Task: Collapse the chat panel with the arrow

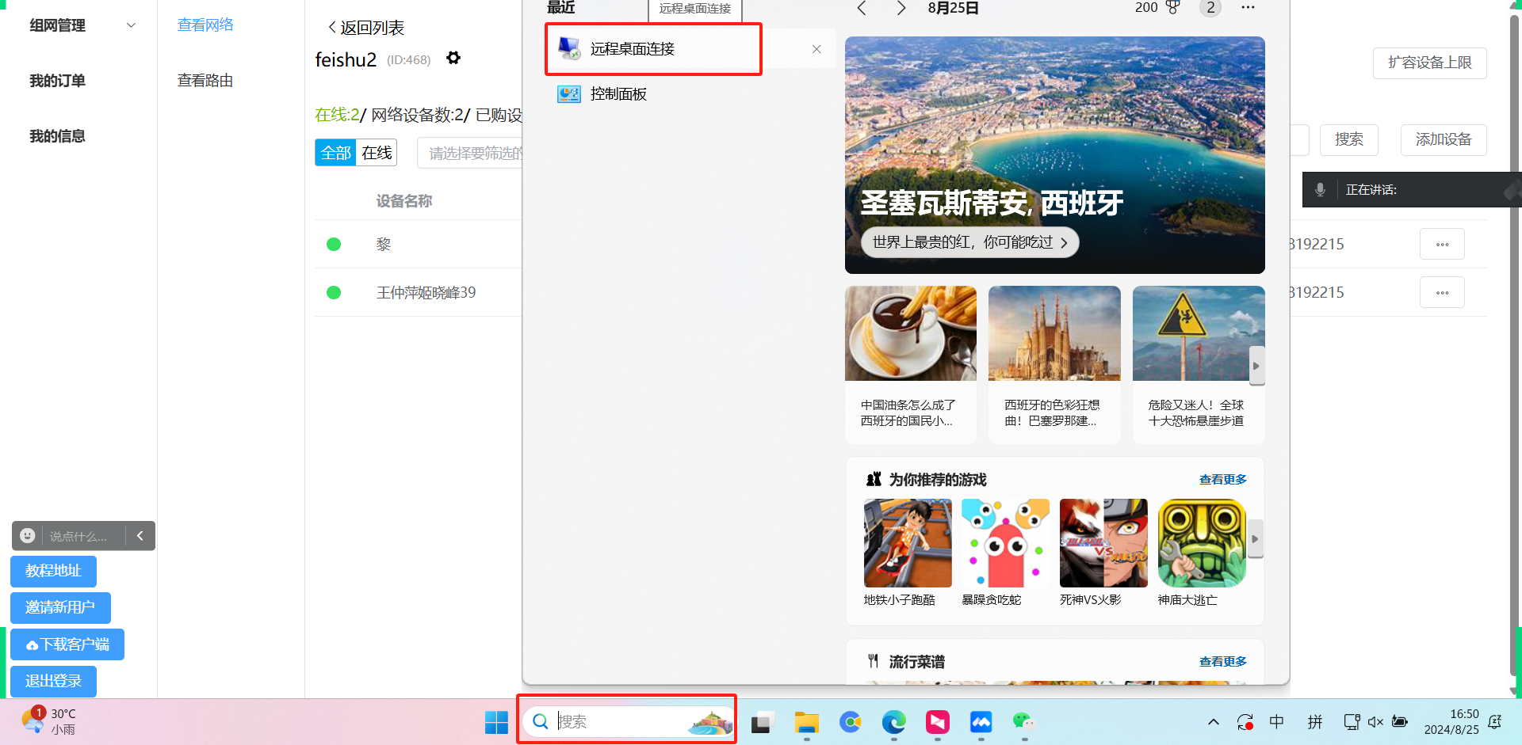Action: click(x=140, y=536)
